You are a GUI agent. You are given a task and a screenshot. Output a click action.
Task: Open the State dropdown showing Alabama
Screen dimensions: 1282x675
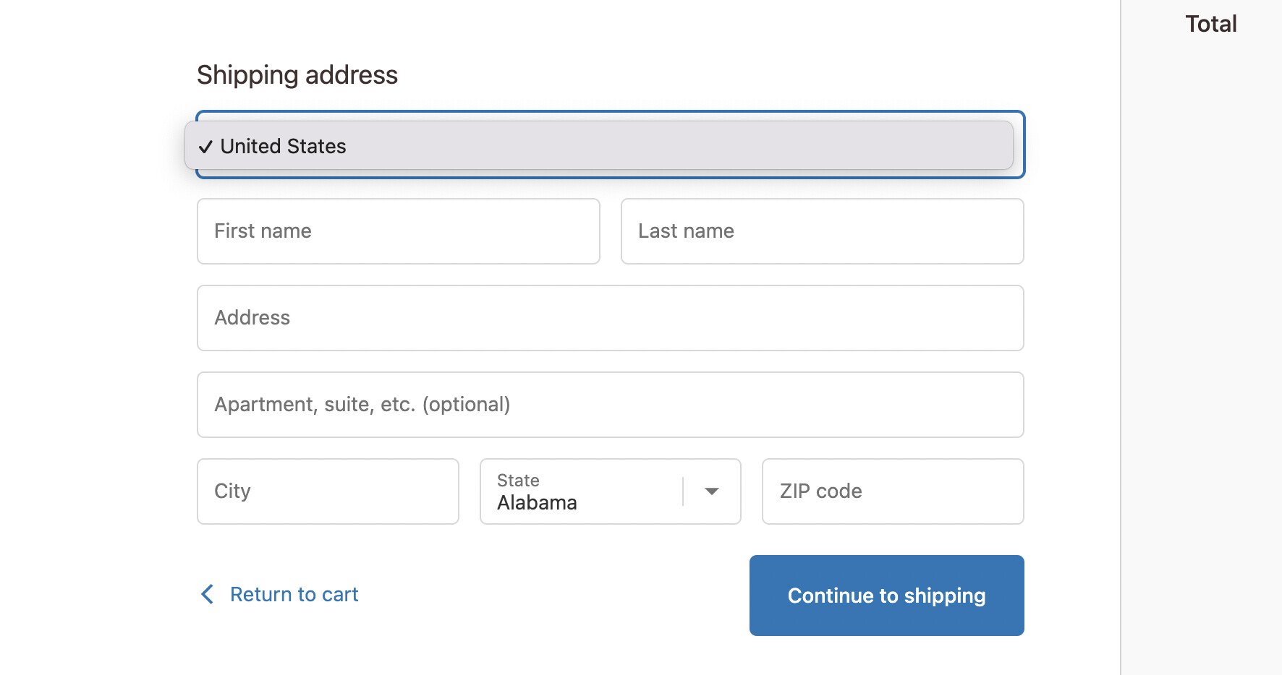click(x=586, y=491)
